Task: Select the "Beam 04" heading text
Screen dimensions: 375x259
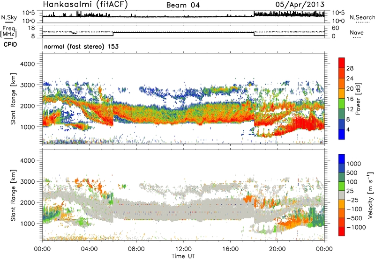Action: 183,5
